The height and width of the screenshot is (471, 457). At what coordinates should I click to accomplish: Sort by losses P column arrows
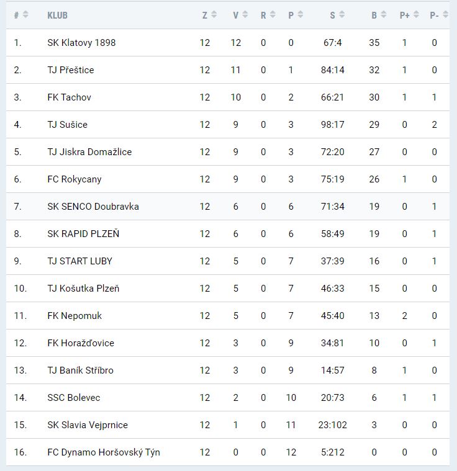(x=301, y=15)
